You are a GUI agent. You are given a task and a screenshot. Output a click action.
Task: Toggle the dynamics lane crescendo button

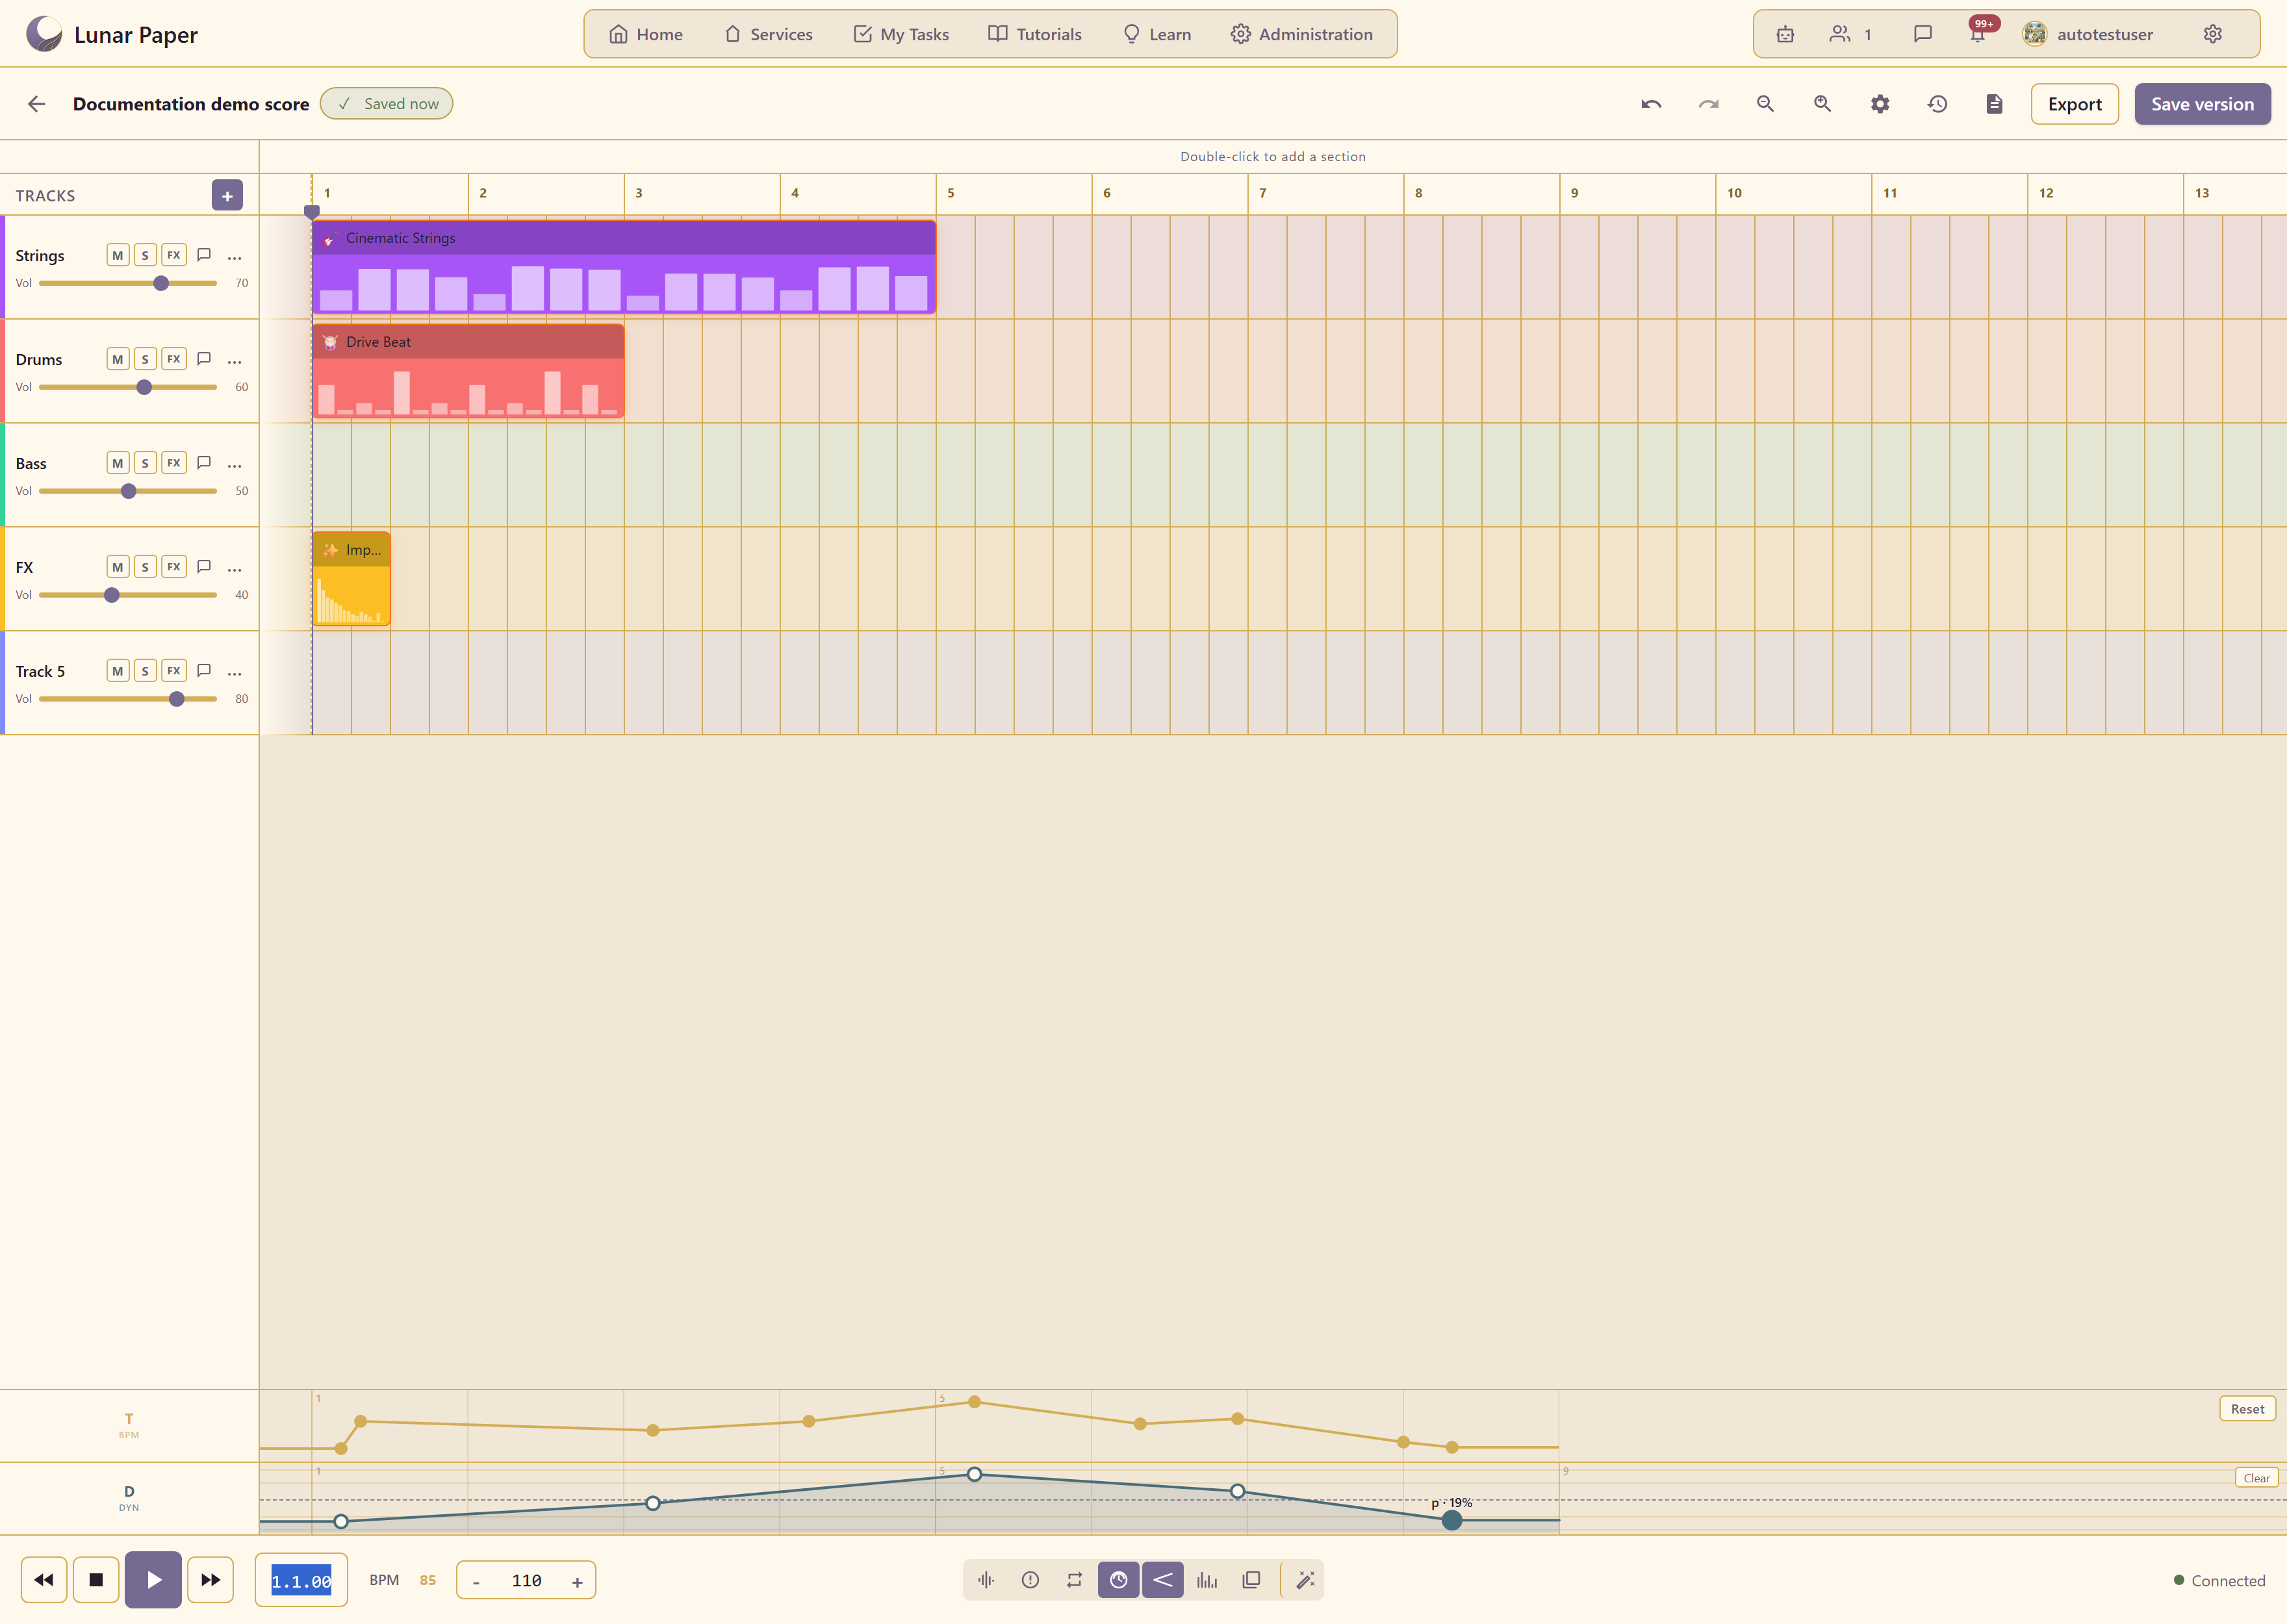[x=1163, y=1580]
